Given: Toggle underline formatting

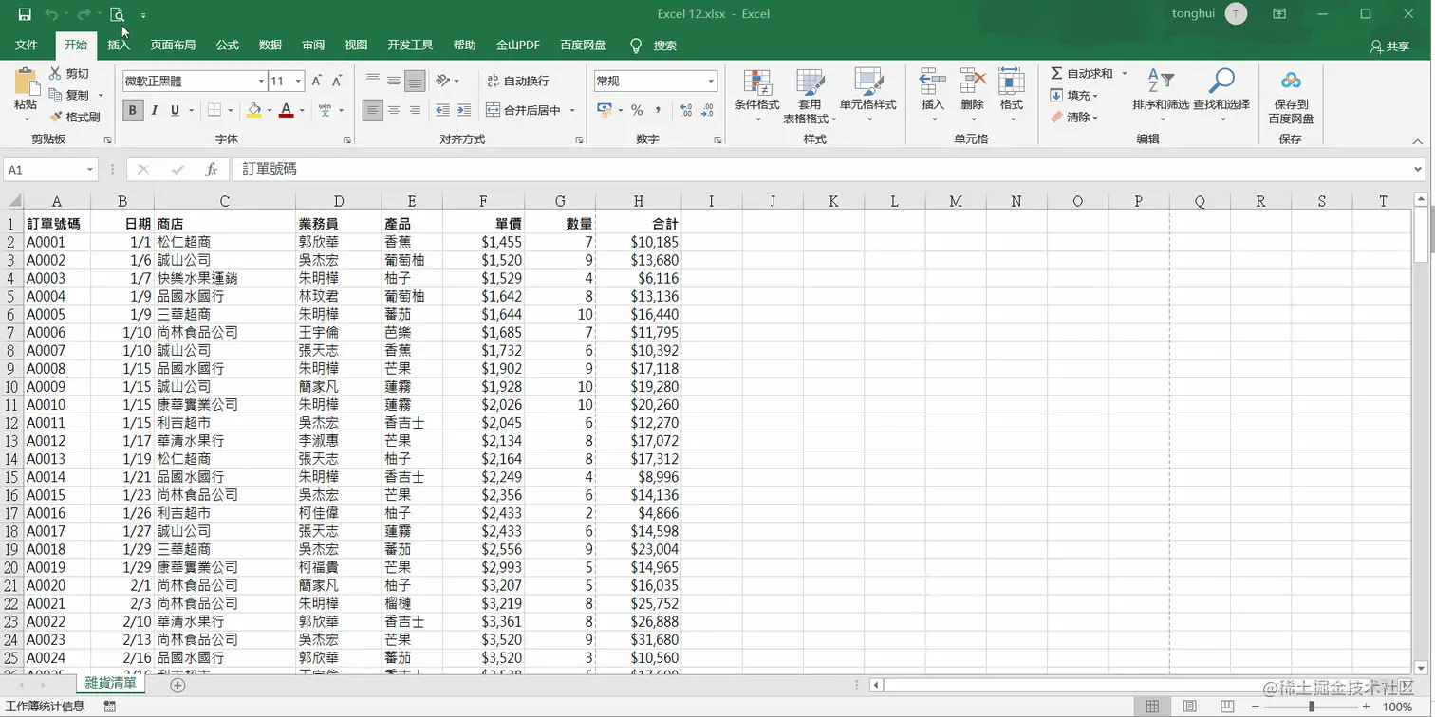Looking at the screenshot, I should pos(175,110).
